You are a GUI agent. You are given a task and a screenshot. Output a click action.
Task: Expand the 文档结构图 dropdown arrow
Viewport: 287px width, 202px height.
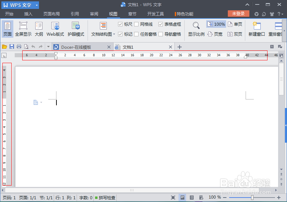point(114,34)
